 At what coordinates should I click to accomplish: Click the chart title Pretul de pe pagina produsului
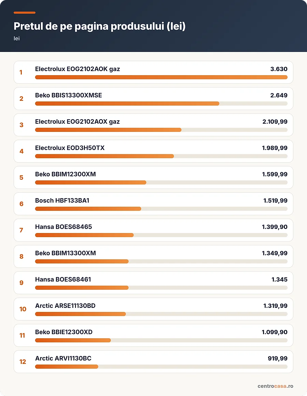coord(100,26)
